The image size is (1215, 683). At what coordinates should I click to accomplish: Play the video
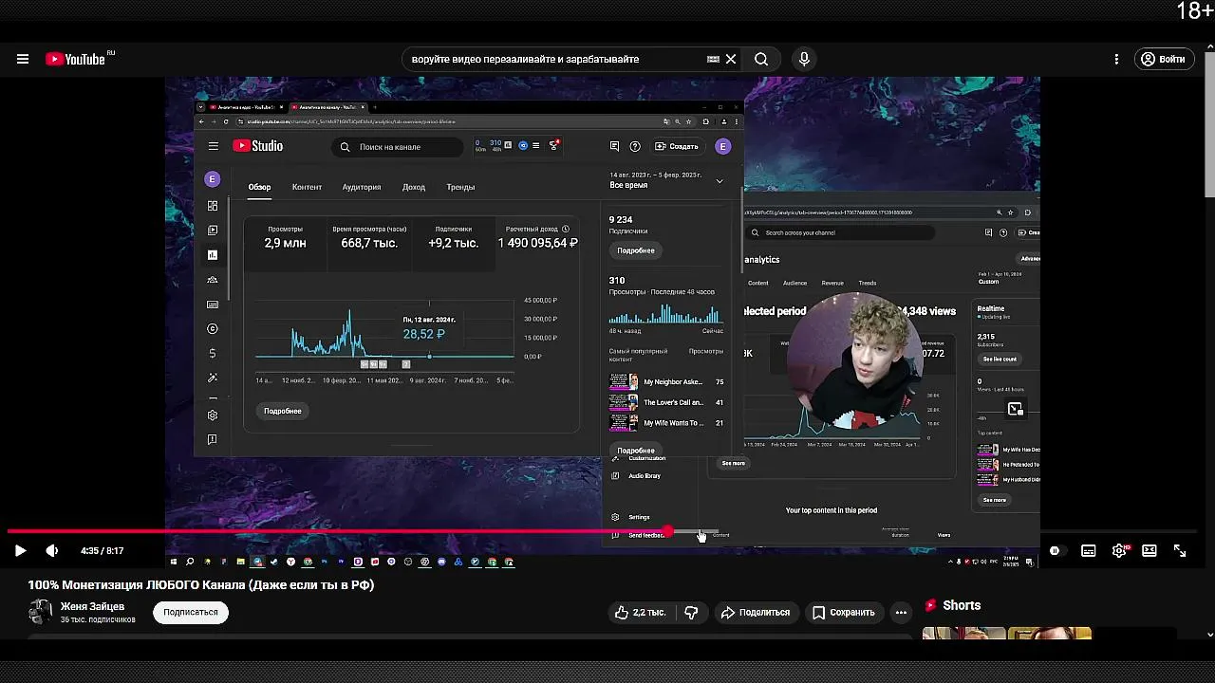(20, 550)
